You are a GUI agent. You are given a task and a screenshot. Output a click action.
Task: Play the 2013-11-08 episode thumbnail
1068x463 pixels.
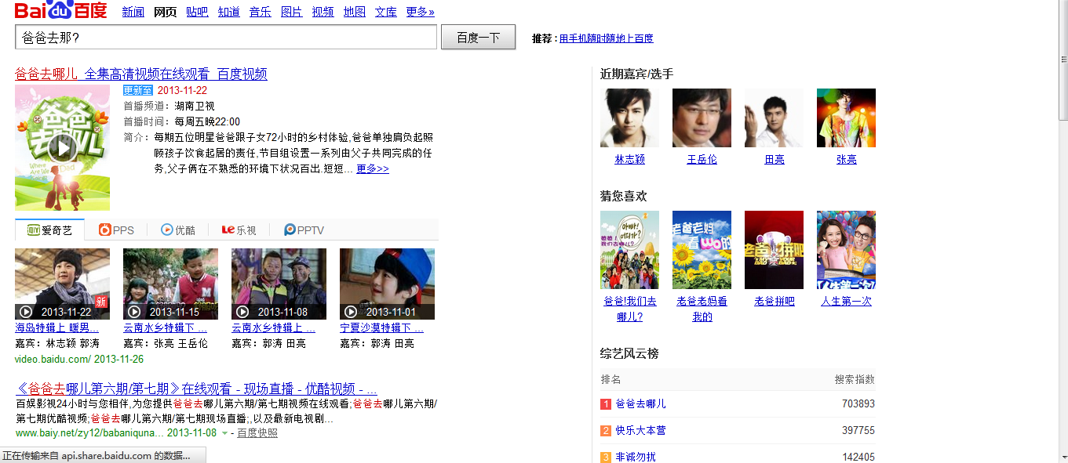tap(279, 284)
